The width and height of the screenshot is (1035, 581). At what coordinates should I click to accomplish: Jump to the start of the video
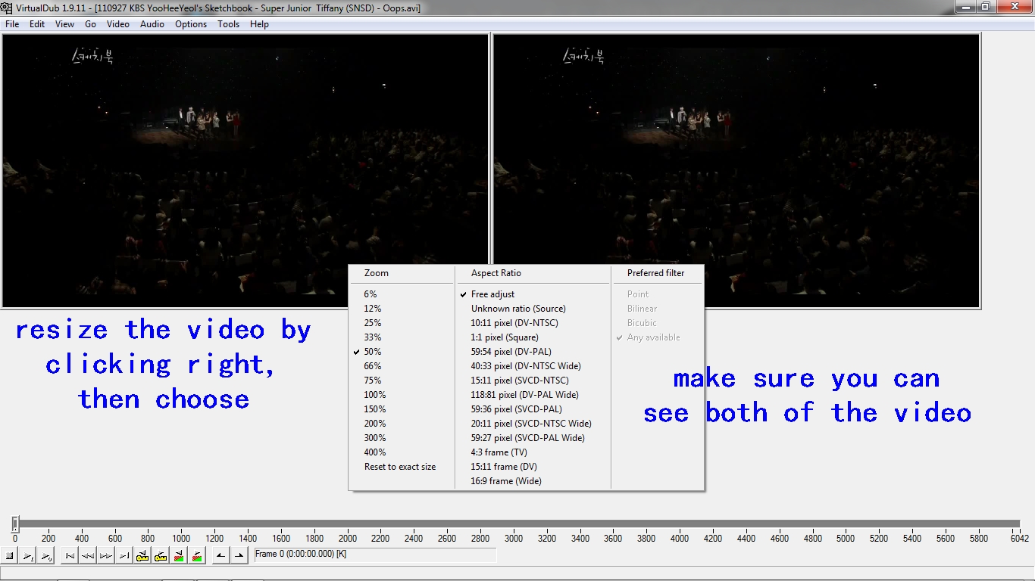(70, 556)
